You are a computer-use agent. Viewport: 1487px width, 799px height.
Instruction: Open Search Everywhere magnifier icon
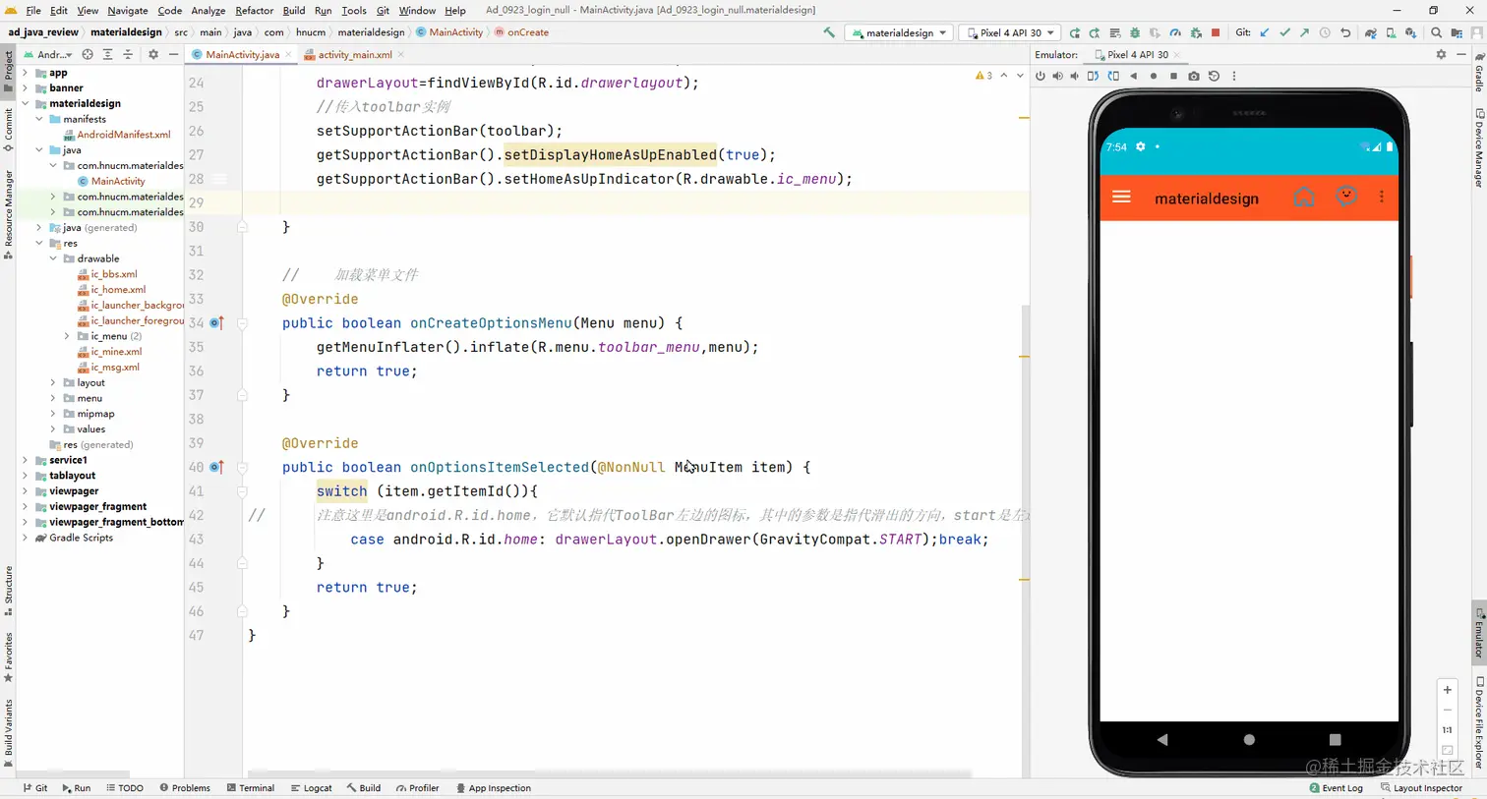pos(1436,32)
